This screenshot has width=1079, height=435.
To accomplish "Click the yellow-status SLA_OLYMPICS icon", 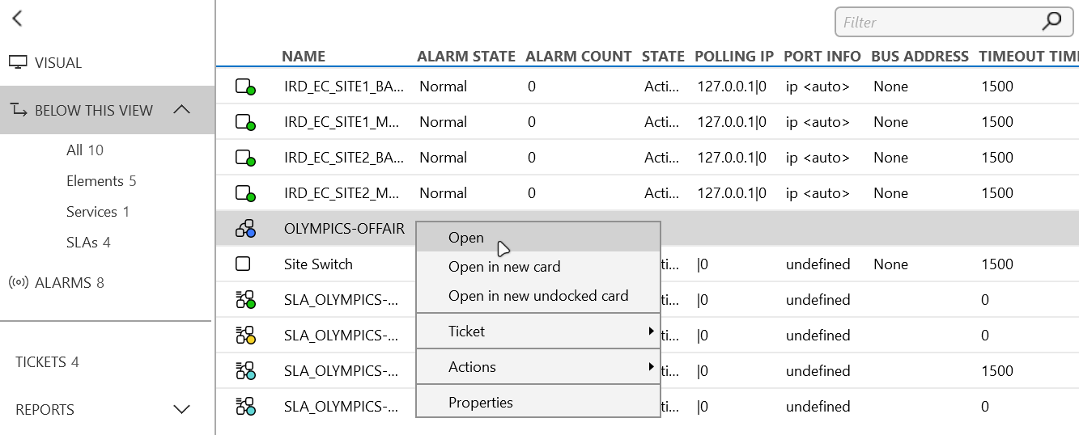I will [x=245, y=336].
